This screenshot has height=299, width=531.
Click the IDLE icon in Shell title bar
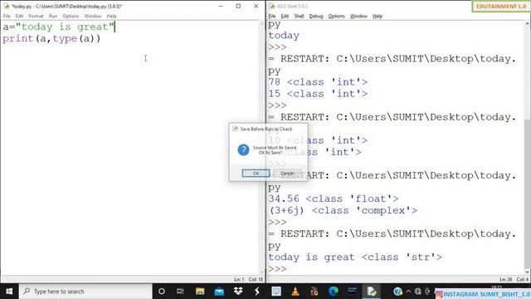272,6
